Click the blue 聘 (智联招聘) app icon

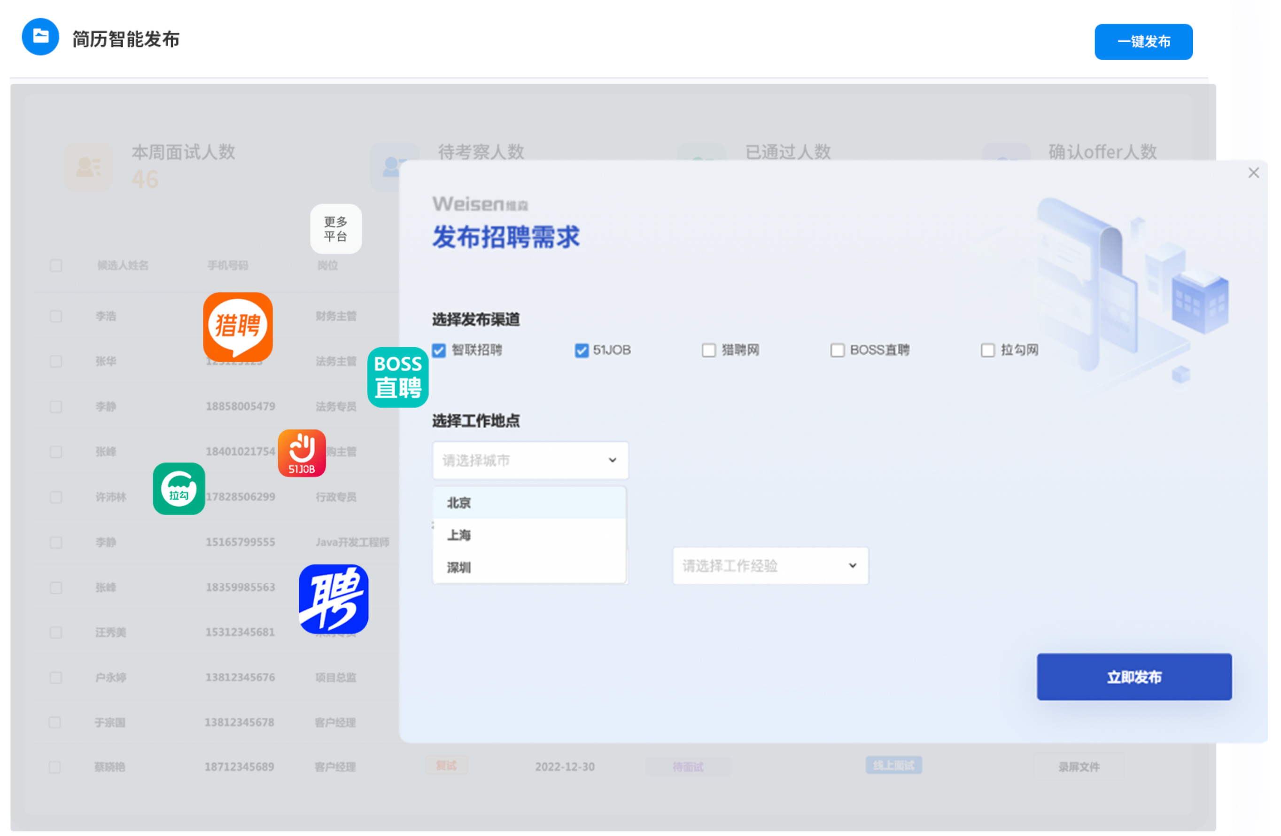coord(334,599)
